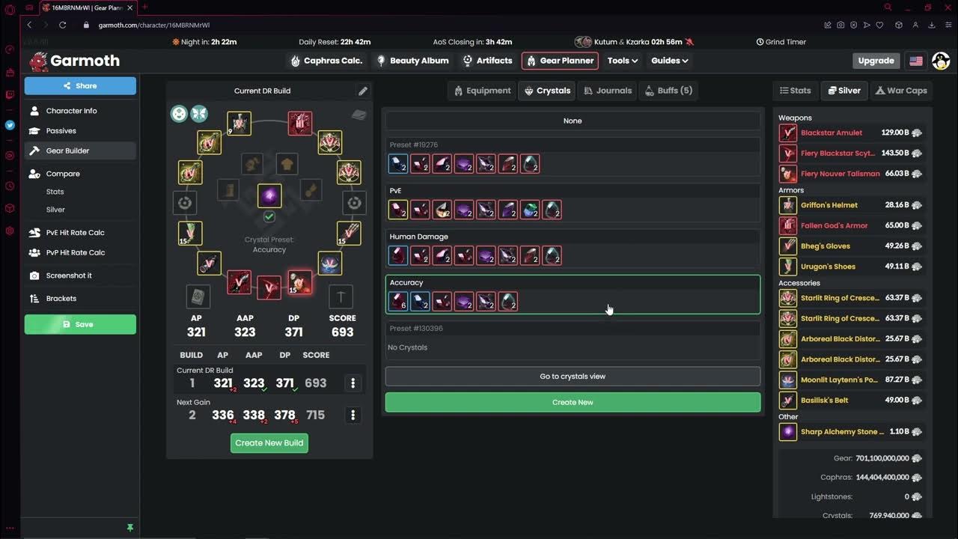Open options menu for Current DR Build row

(x=353, y=383)
